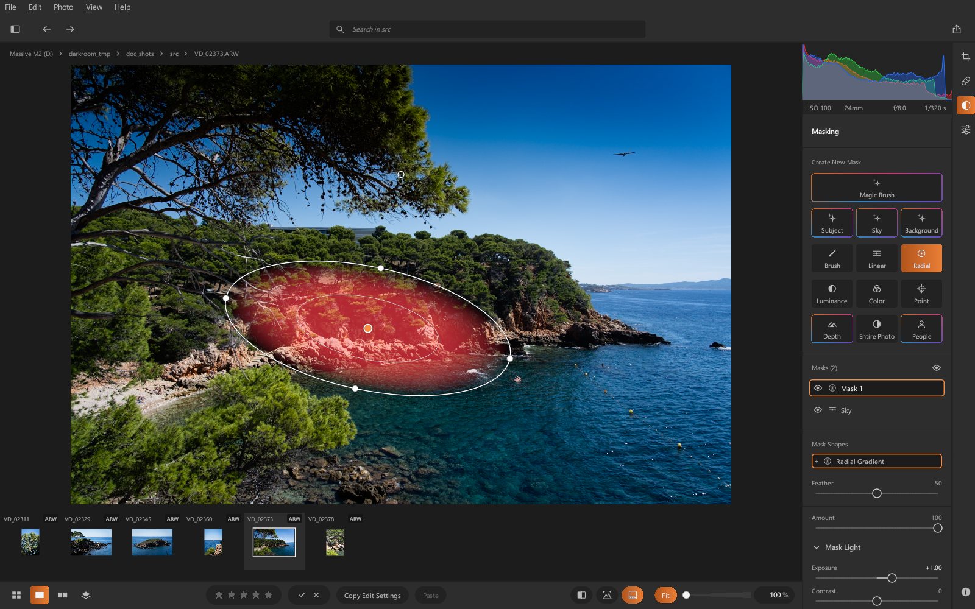
Task: Create a Luminance range mask
Action: [832, 294]
